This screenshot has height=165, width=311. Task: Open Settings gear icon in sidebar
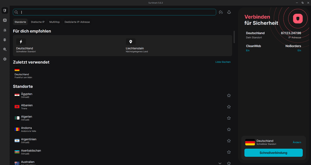pos(5,59)
